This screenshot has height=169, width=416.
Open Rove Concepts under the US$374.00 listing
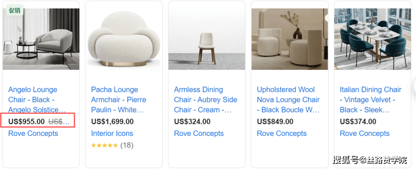pyautogui.click(x=365, y=133)
